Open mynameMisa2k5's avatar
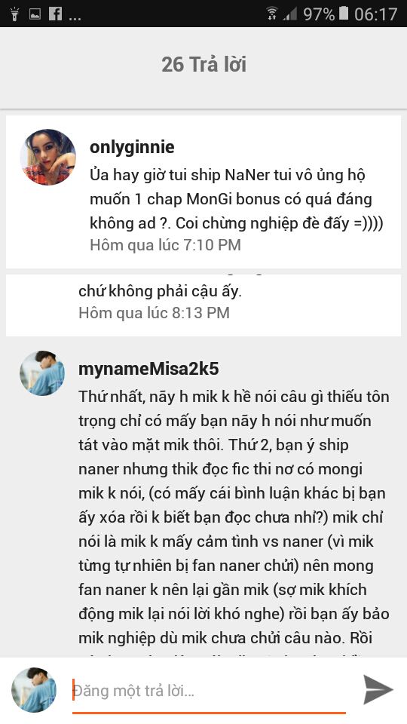Viewport: 407px width, 724px height. point(42,373)
